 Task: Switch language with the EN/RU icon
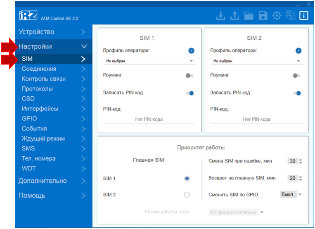(x=290, y=16)
